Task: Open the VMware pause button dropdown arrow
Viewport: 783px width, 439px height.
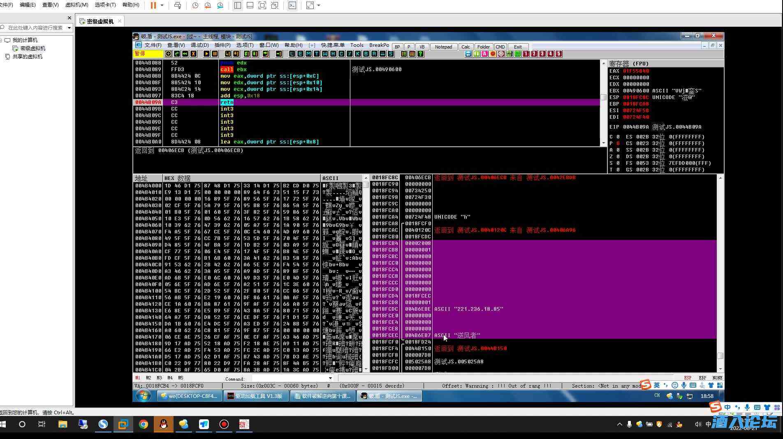Action: tap(162, 5)
